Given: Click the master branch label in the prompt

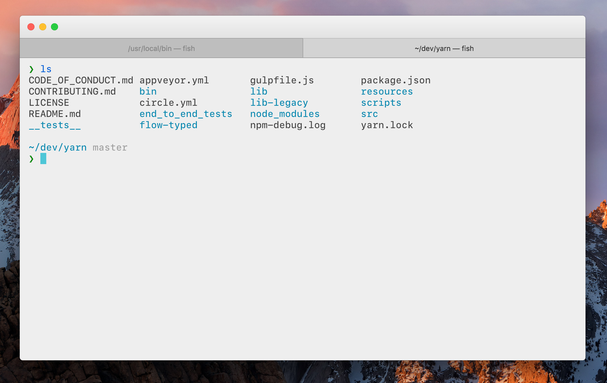Looking at the screenshot, I should tap(110, 147).
